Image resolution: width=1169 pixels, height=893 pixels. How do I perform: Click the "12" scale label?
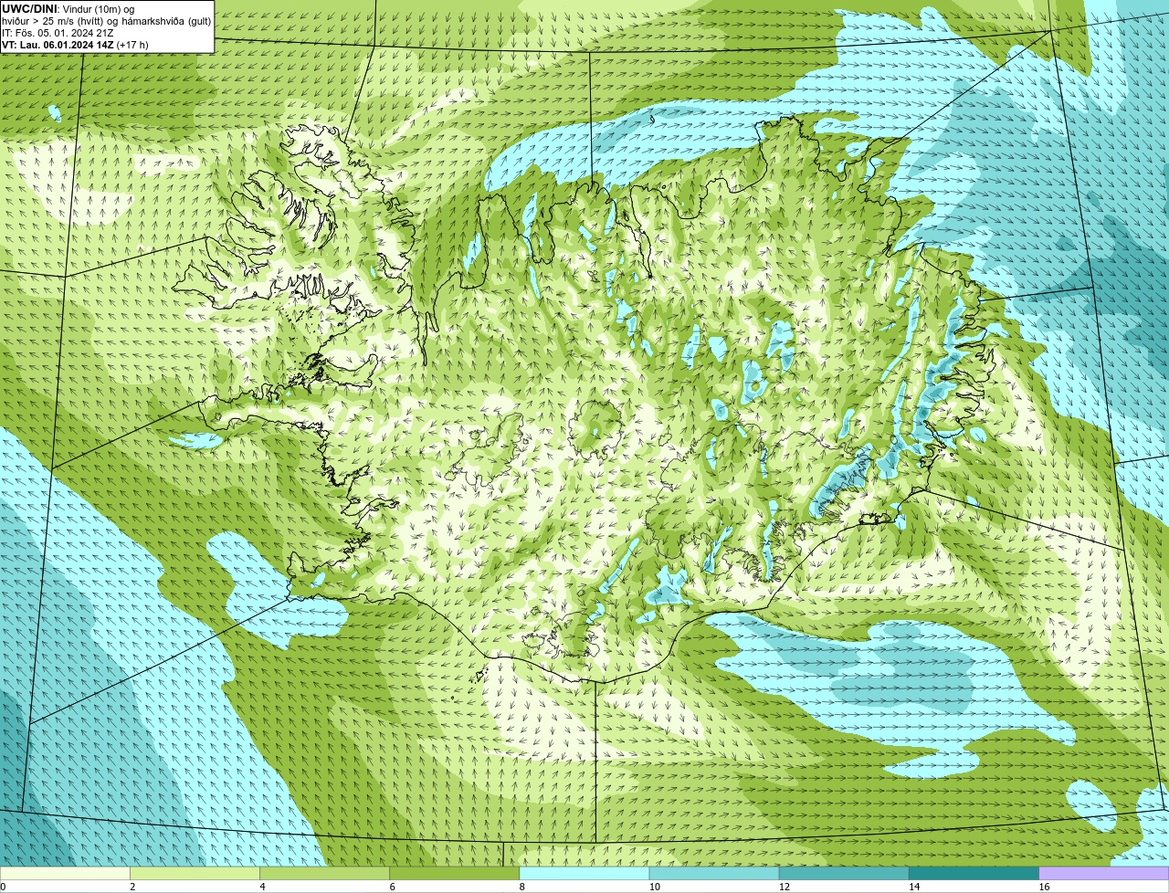tap(785, 887)
